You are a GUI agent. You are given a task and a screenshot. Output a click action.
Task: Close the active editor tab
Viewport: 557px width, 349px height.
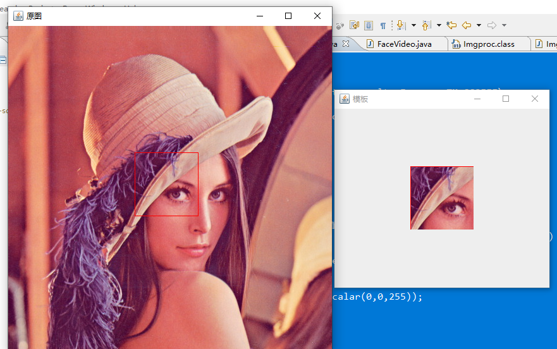pos(346,44)
